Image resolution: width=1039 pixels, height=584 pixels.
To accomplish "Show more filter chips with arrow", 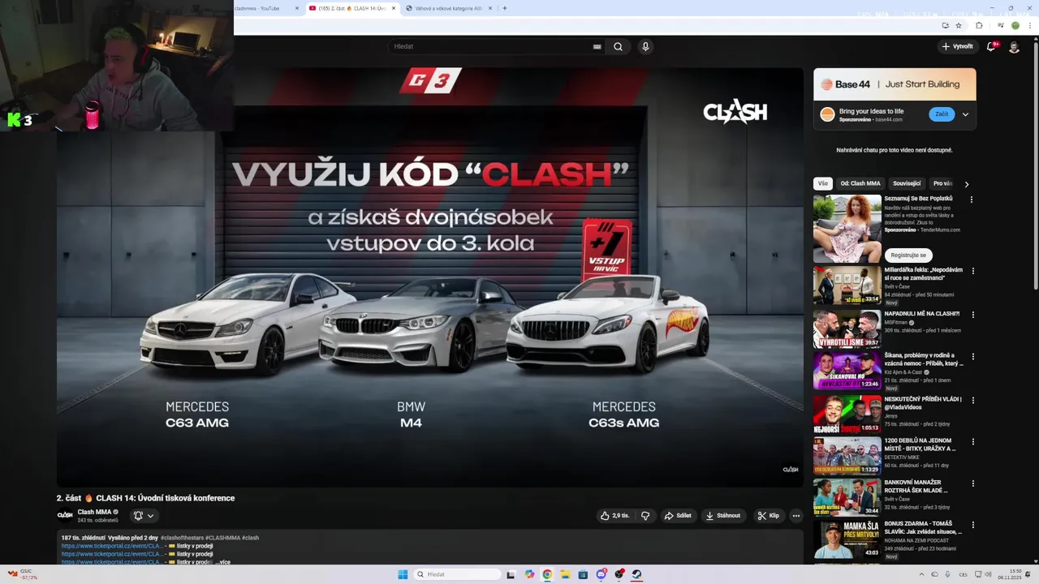I will point(966,184).
